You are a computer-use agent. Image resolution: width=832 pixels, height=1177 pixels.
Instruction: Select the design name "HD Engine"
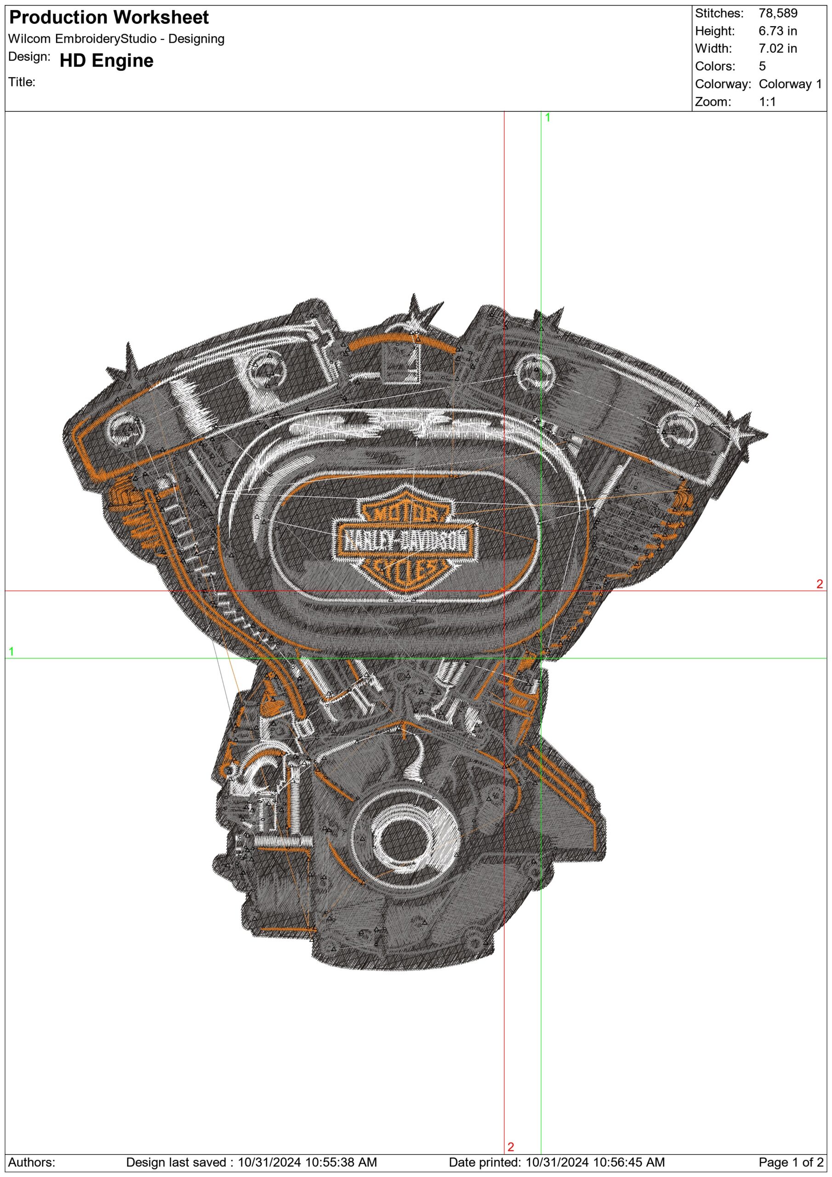107,61
